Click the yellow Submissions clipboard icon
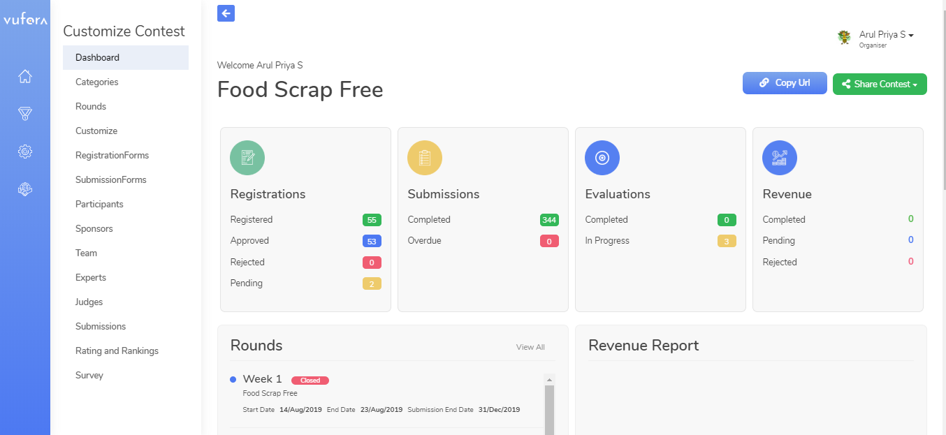946x435 pixels. click(x=425, y=158)
